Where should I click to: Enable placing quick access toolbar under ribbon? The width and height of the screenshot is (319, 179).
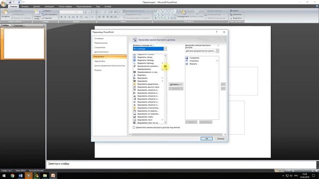pyautogui.click(x=134, y=127)
